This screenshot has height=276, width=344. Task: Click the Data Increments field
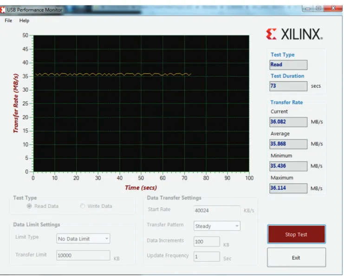(x=207, y=242)
